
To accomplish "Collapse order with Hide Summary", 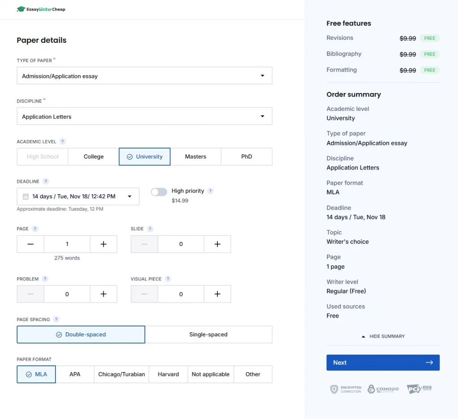I will [383, 336].
